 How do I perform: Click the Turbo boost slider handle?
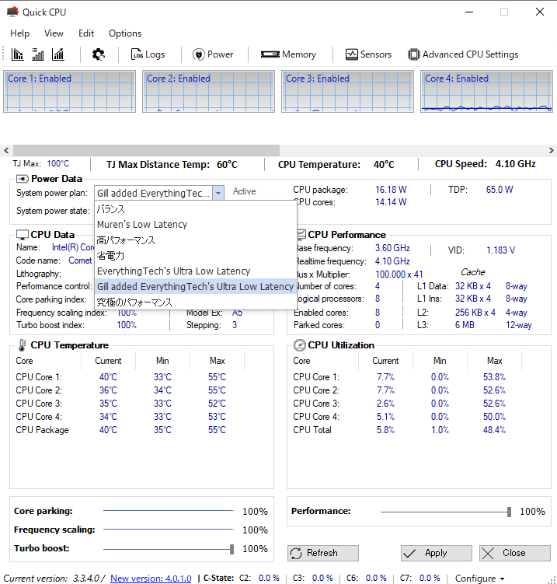[232, 549]
